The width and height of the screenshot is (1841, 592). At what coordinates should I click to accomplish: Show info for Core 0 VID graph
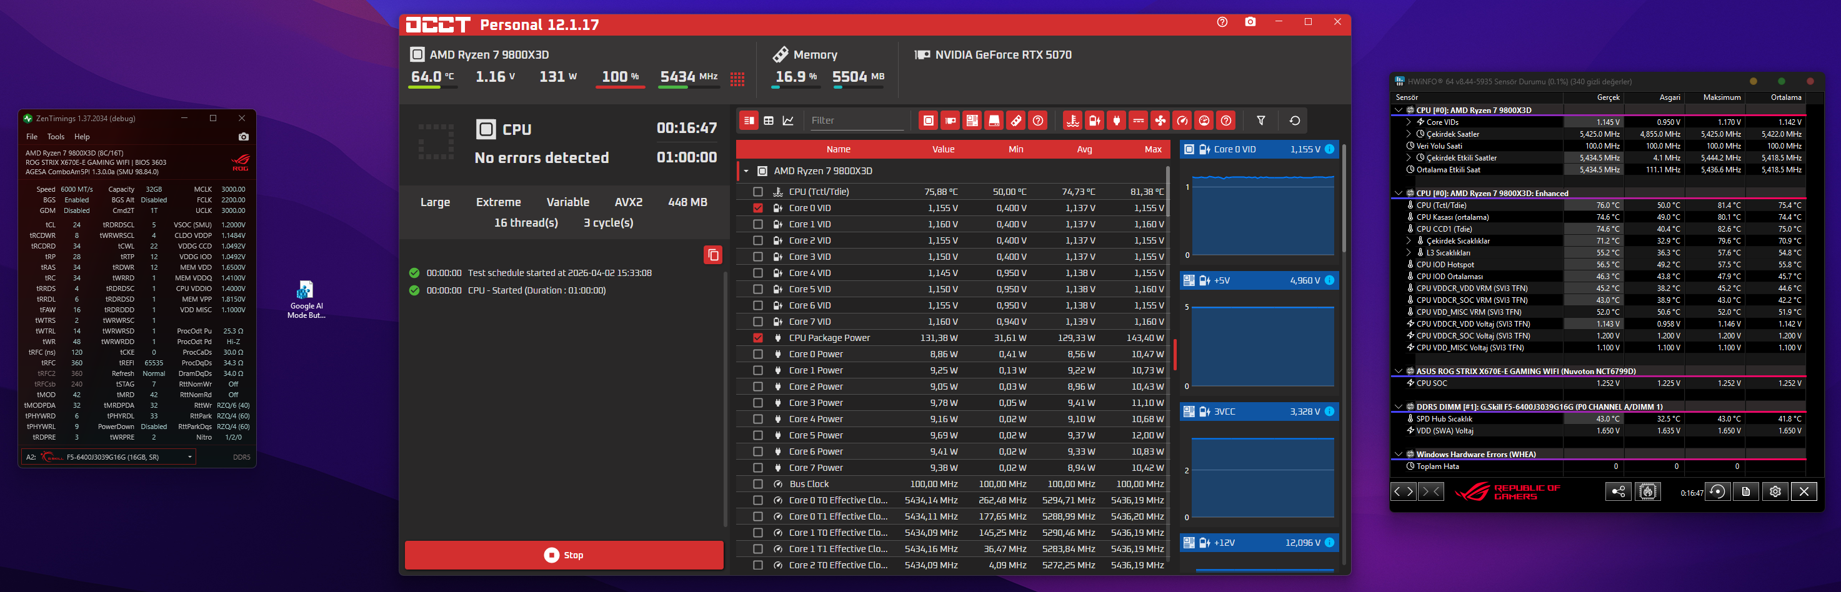[1329, 149]
